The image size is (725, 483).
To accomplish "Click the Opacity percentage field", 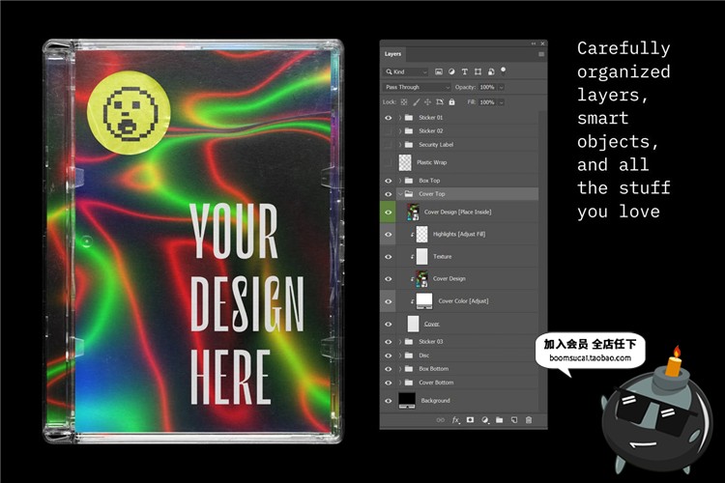I will 488,87.
